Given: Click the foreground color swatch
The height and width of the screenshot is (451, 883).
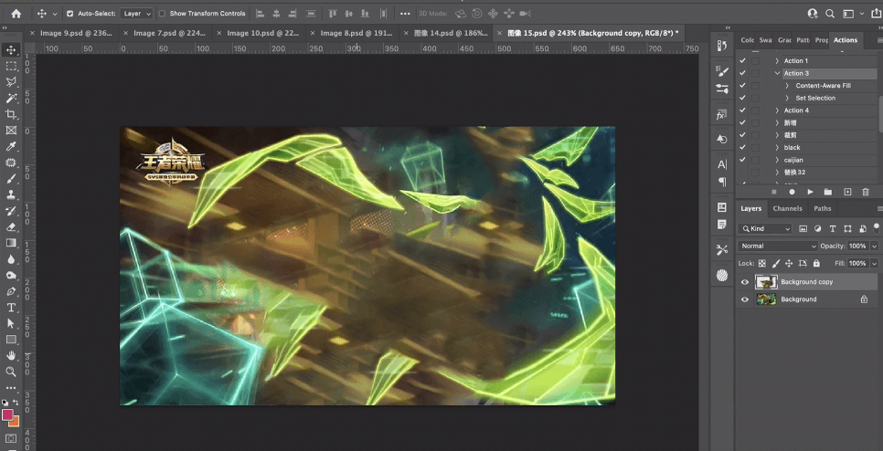Looking at the screenshot, I should tap(8, 414).
